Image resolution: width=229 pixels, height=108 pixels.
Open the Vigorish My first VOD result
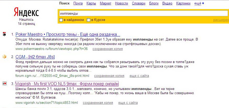pos(67,84)
